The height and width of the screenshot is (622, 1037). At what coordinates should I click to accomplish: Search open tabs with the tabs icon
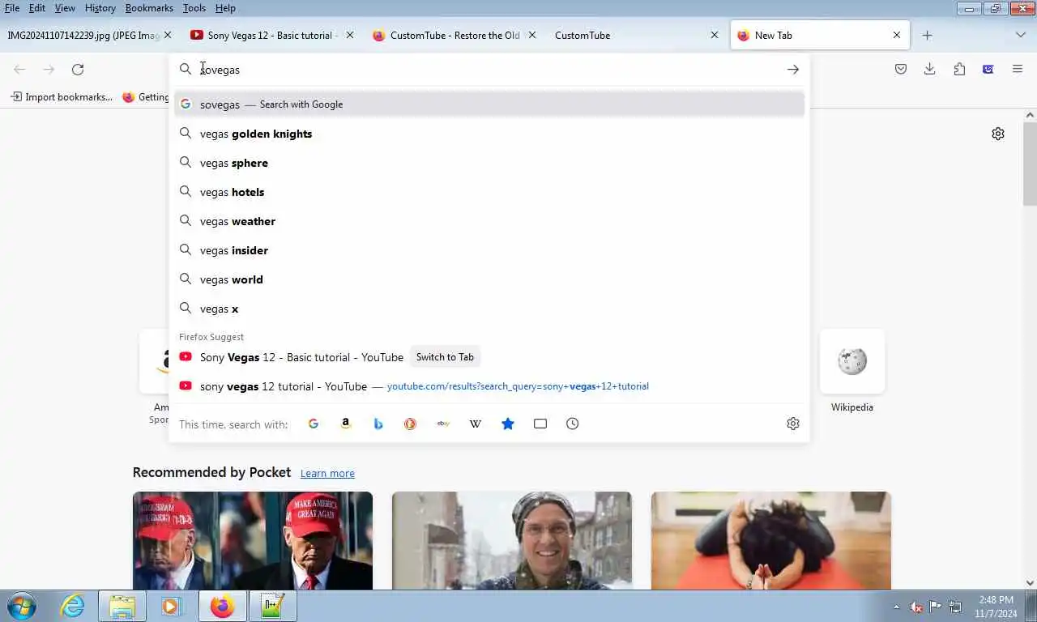pyautogui.click(x=540, y=424)
